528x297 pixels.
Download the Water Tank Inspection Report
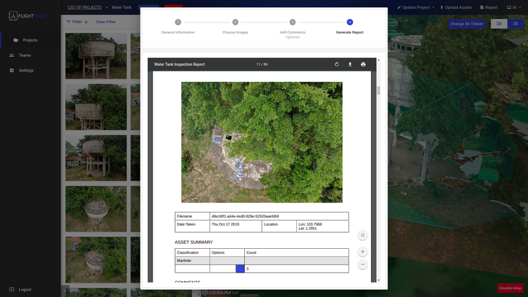tap(350, 64)
